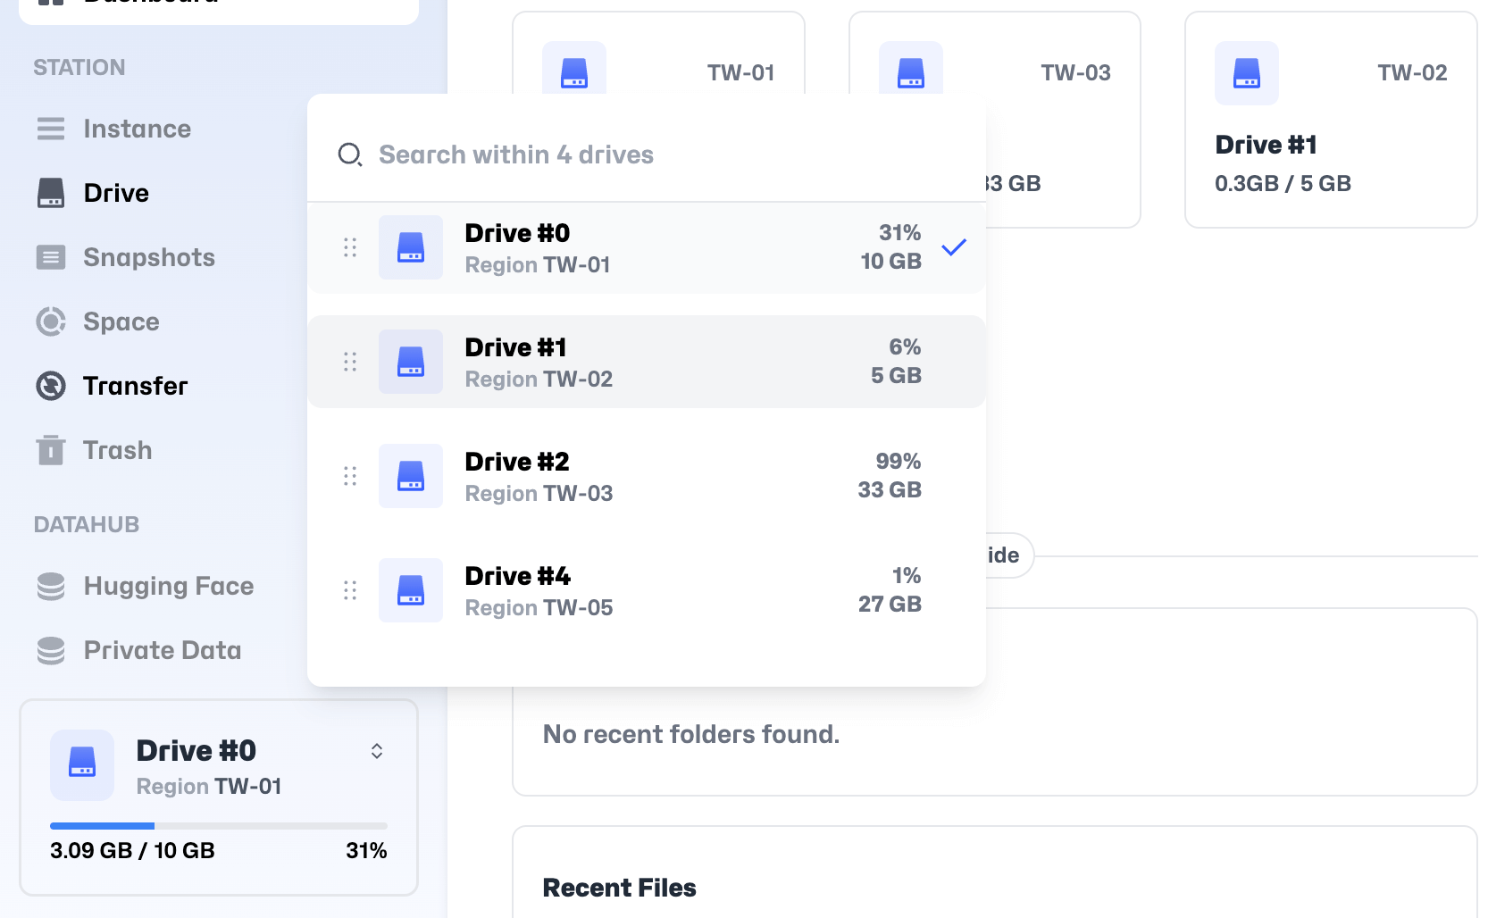This screenshot has width=1488, height=918.
Task: Click the Hugging Face database icon
Action: (51, 586)
